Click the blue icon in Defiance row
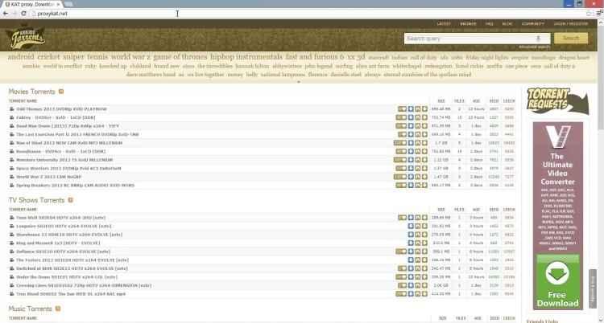 coord(411,251)
